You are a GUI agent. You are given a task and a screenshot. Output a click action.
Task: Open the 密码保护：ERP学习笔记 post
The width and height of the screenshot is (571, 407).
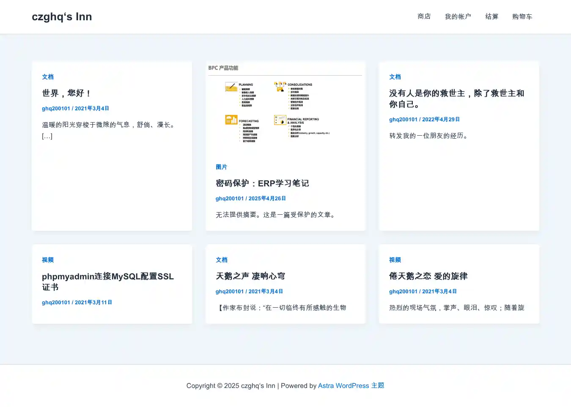pos(262,183)
